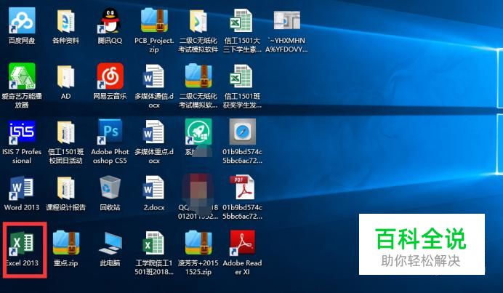Select the PCB_Project.zip archive
This screenshot has height=293, width=503.
point(154,20)
